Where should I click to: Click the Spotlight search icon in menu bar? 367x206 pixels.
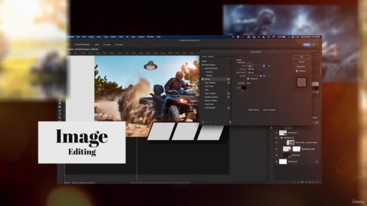tap(289, 37)
